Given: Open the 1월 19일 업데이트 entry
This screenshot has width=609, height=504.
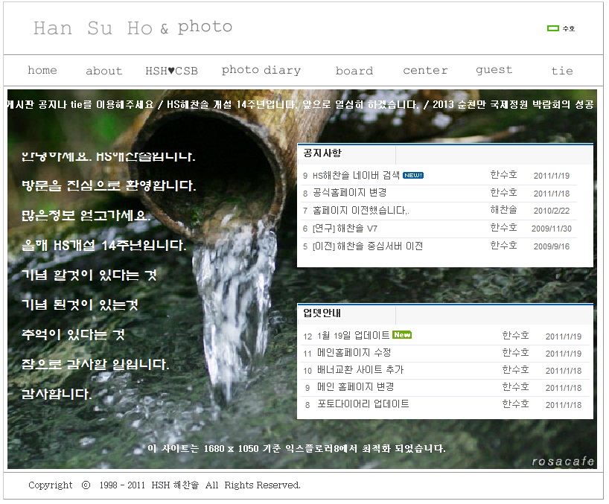Looking at the screenshot, I should [x=353, y=336].
